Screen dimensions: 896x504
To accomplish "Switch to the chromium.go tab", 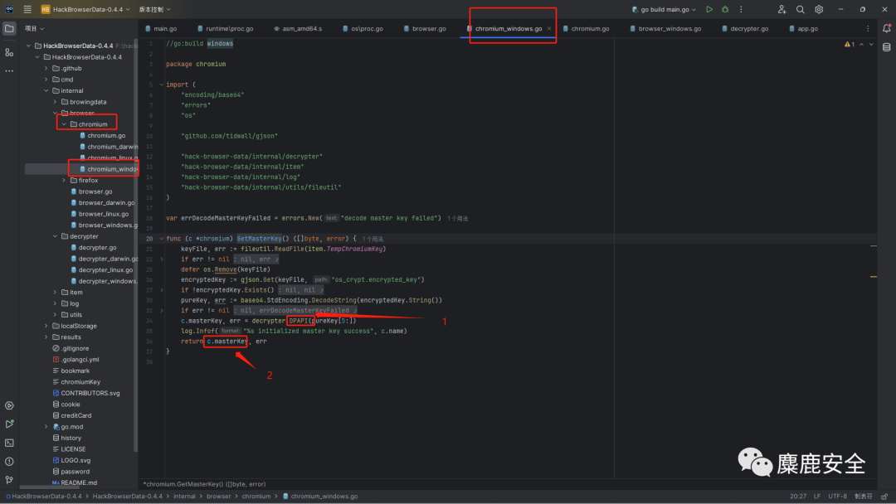I will 586,28.
